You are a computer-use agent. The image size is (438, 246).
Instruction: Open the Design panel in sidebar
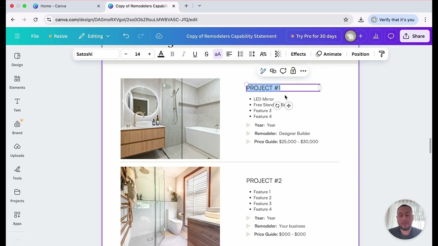[17, 59]
